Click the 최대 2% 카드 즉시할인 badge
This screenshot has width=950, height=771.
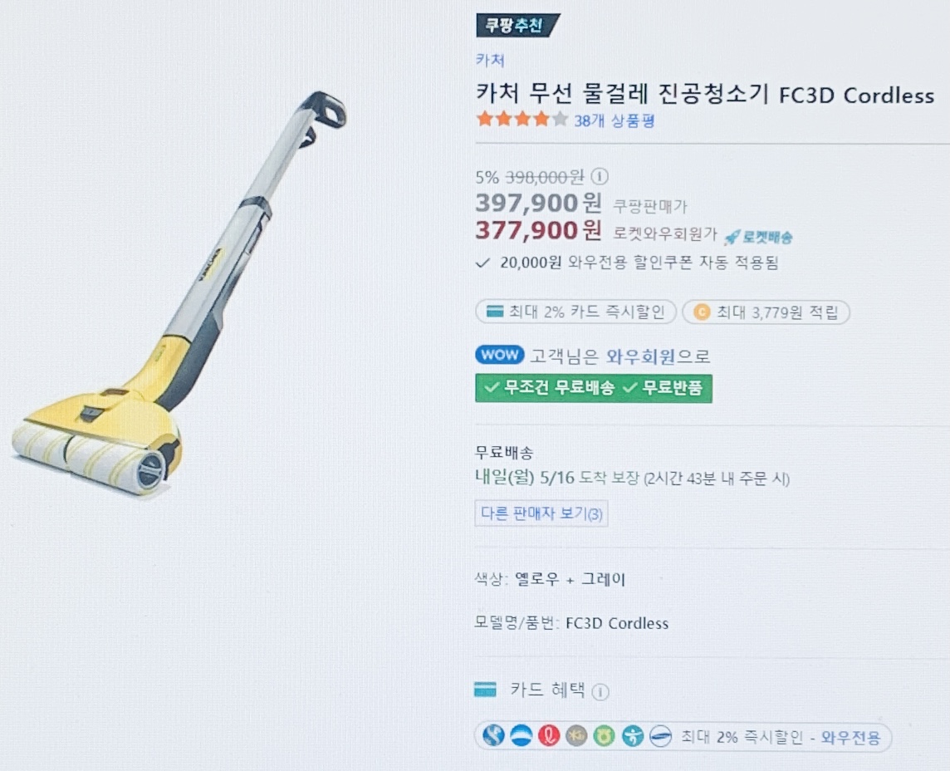(x=575, y=312)
